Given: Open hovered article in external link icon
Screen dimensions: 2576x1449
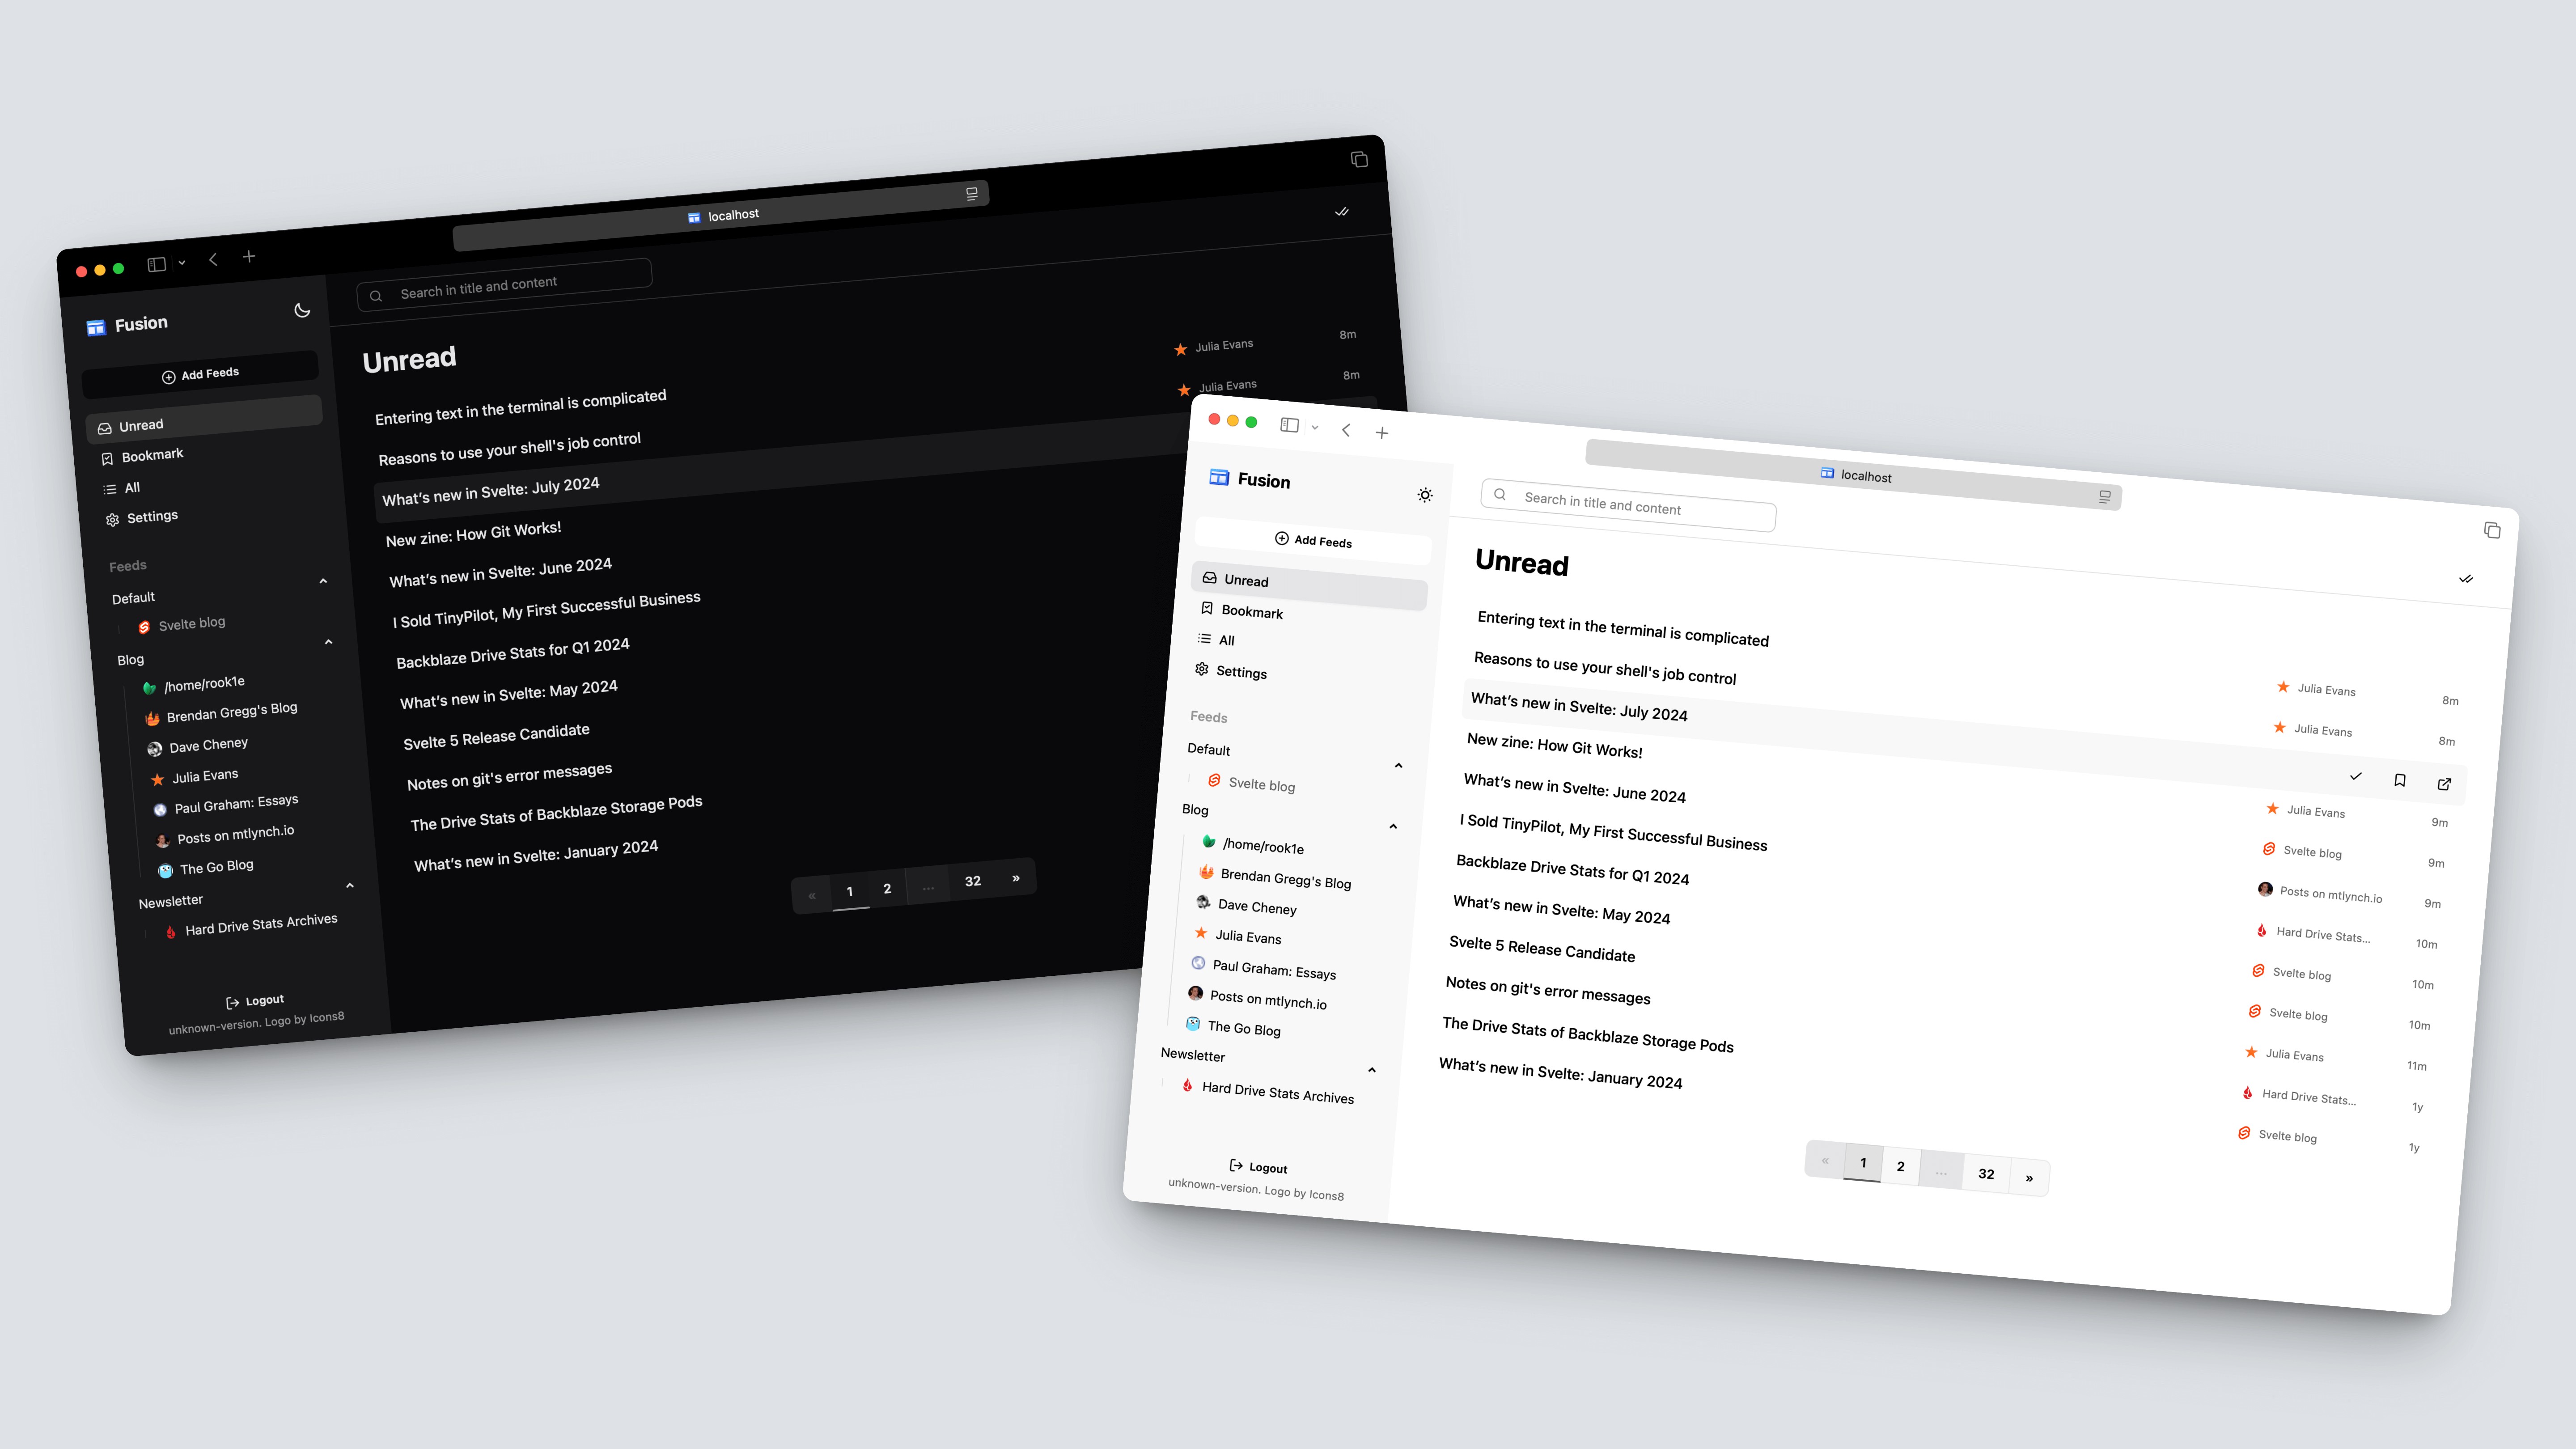Looking at the screenshot, I should (x=2444, y=784).
